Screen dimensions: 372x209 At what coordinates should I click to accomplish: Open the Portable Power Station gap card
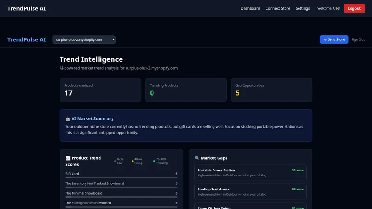coord(251,172)
